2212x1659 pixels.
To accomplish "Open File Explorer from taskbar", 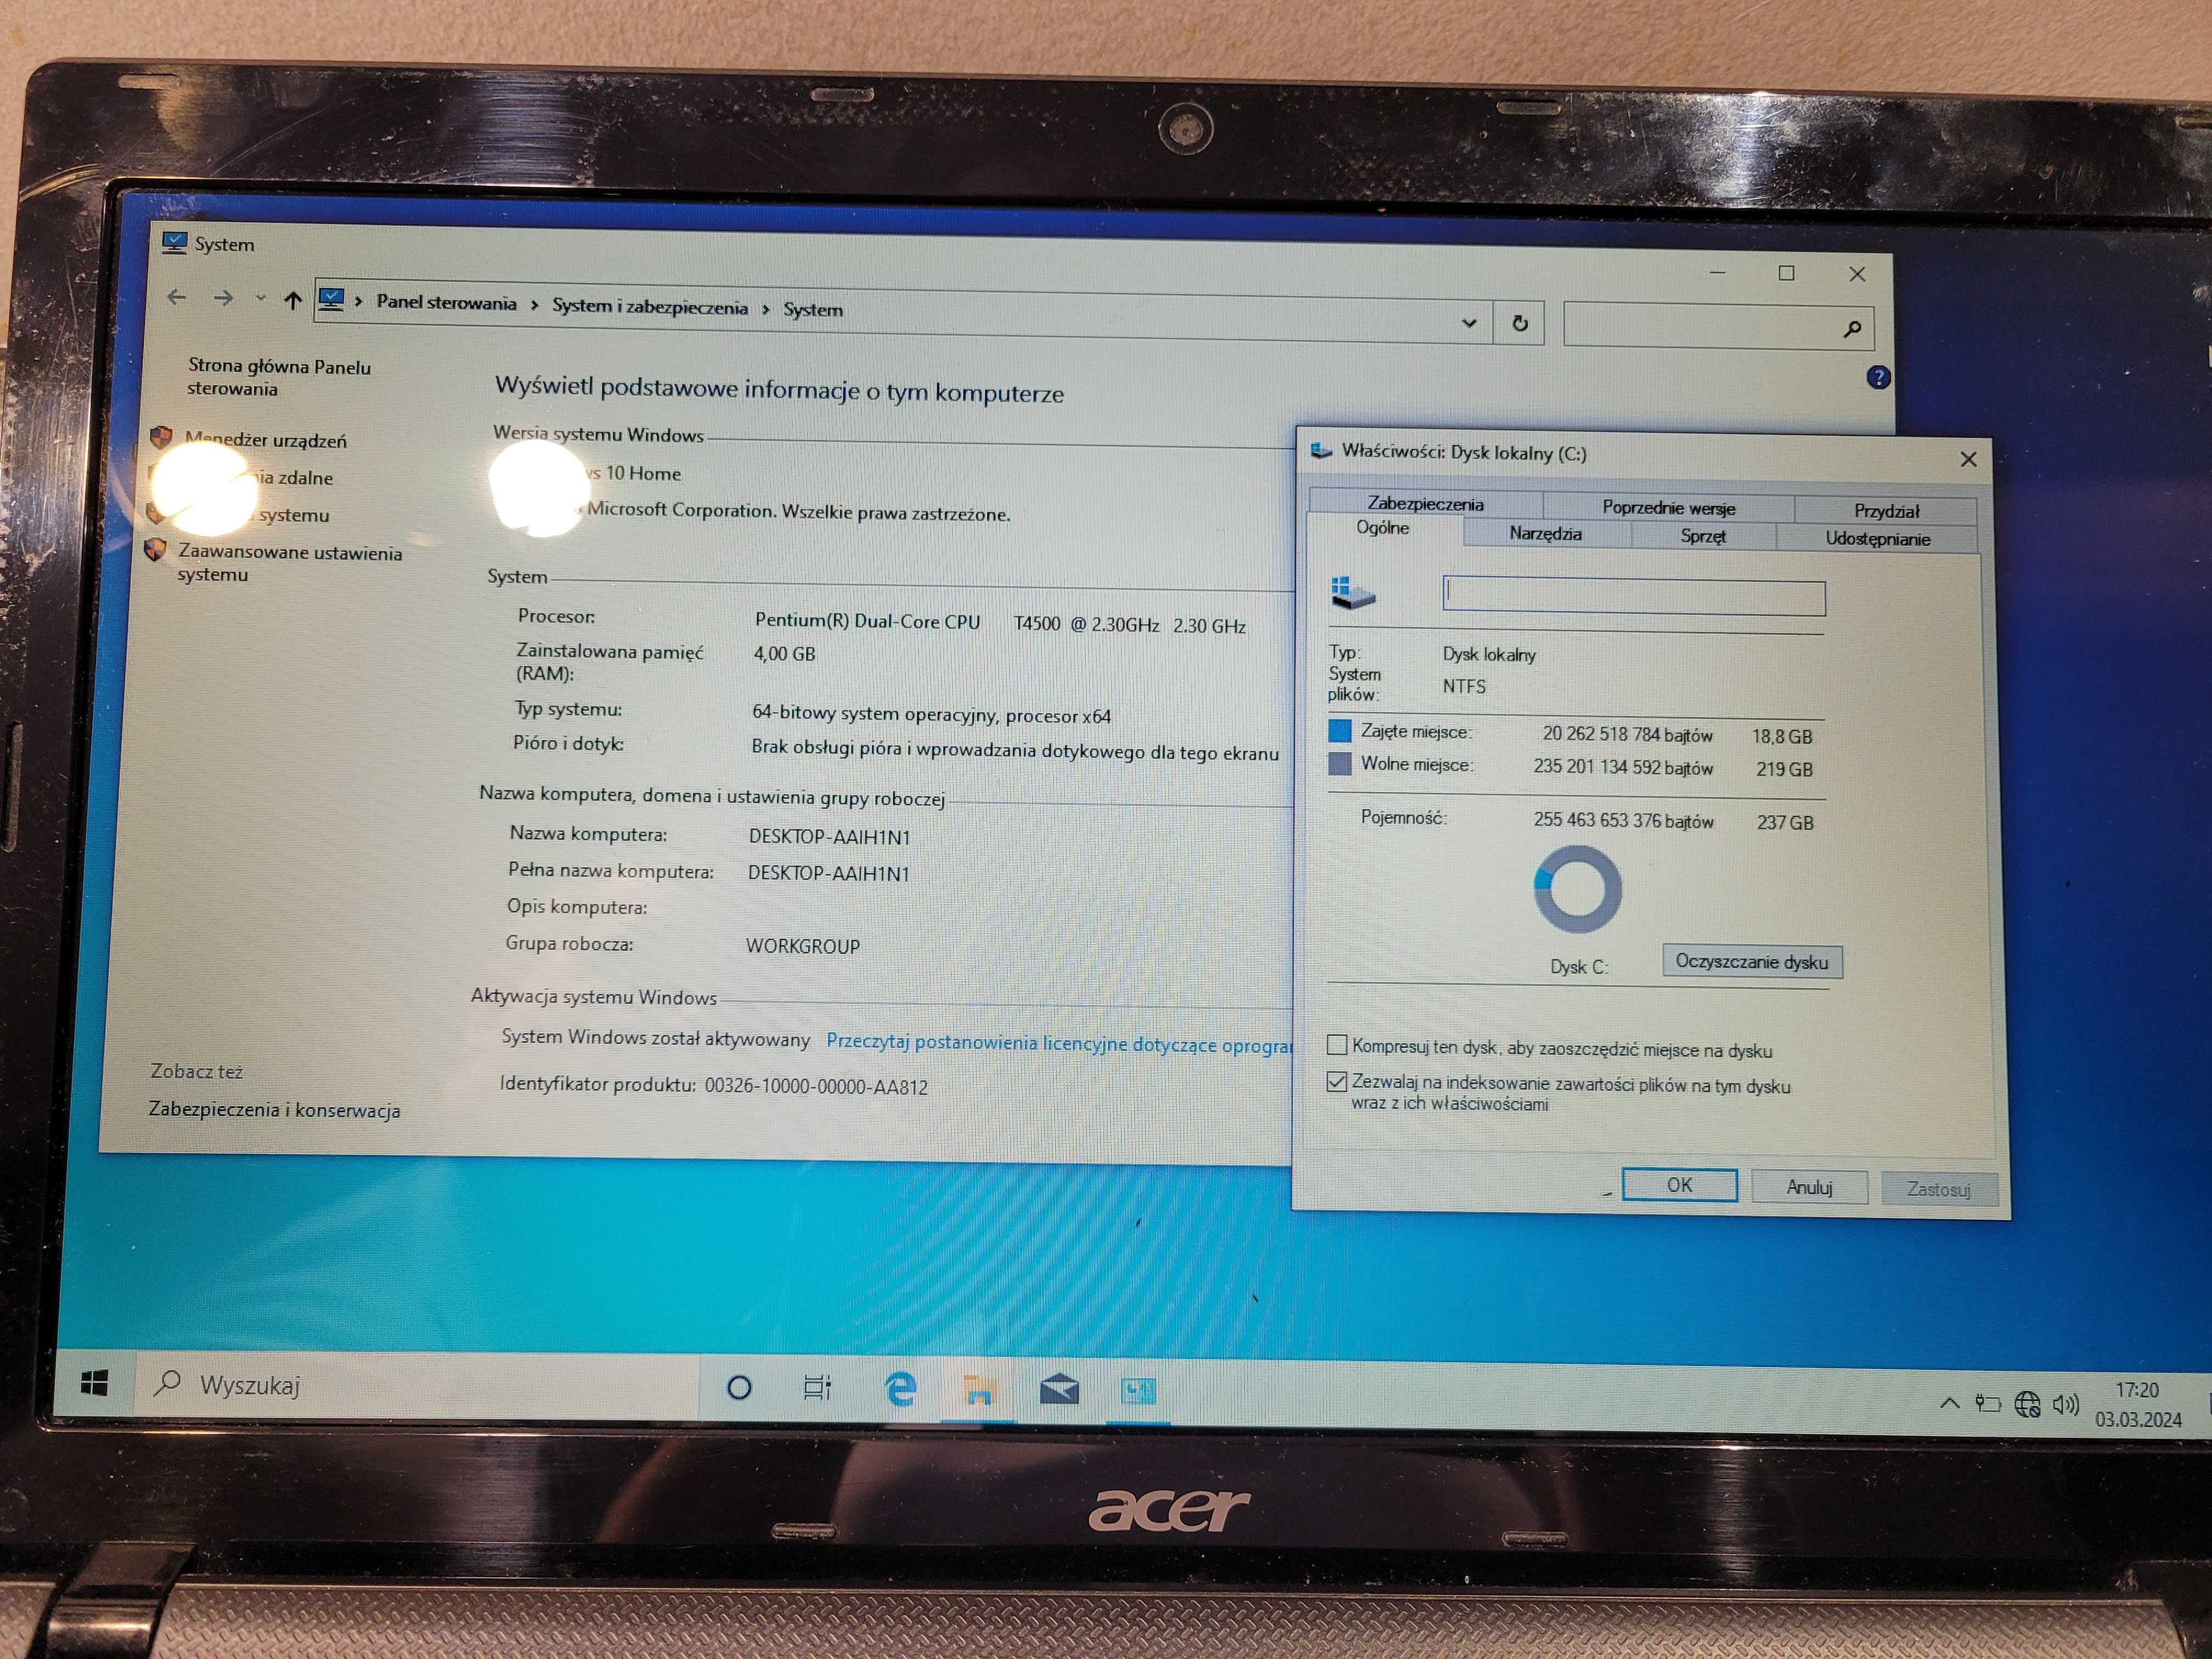I will 978,1390.
